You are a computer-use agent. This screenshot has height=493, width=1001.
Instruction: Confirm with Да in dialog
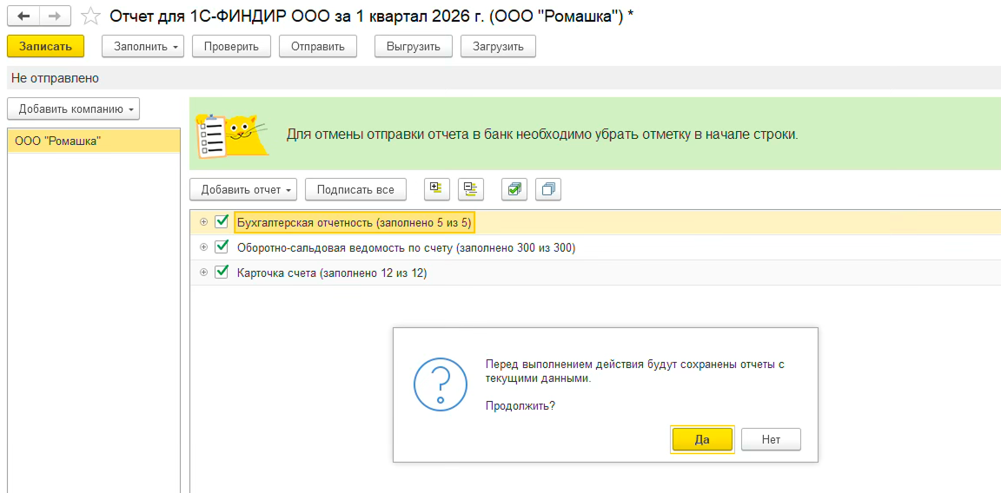(702, 439)
